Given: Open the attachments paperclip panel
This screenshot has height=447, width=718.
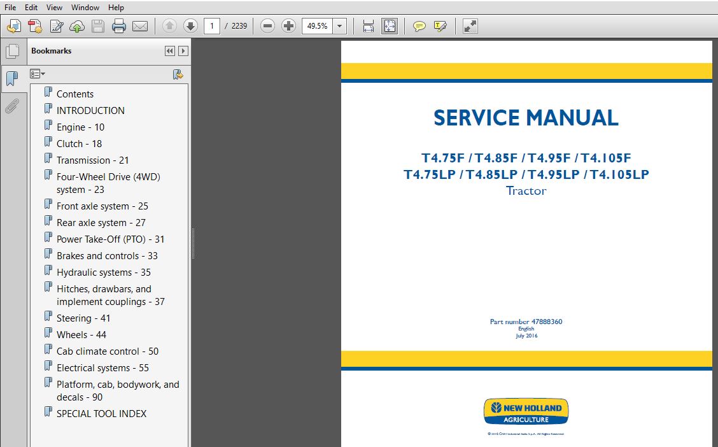Looking at the screenshot, I should tap(12, 106).
